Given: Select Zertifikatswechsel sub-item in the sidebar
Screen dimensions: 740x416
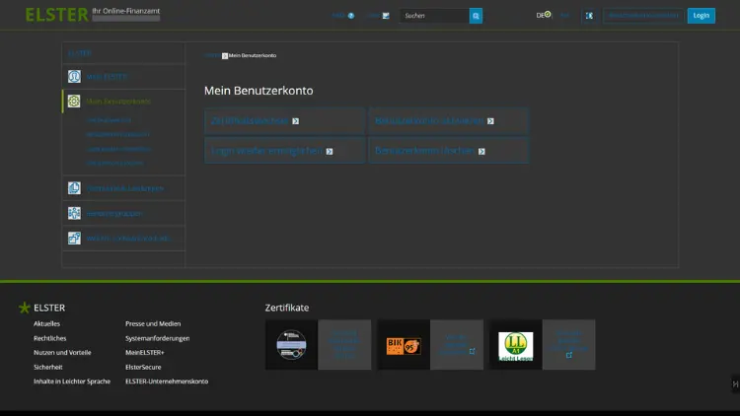Looking at the screenshot, I should [x=109, y=120].
